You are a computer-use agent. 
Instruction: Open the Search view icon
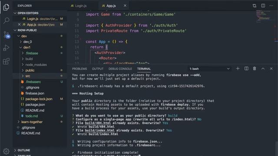click(x=6, y=20)
